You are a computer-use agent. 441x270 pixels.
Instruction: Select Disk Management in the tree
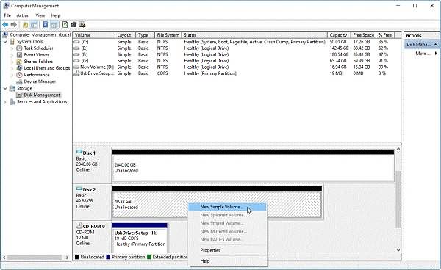pos(42,95)
